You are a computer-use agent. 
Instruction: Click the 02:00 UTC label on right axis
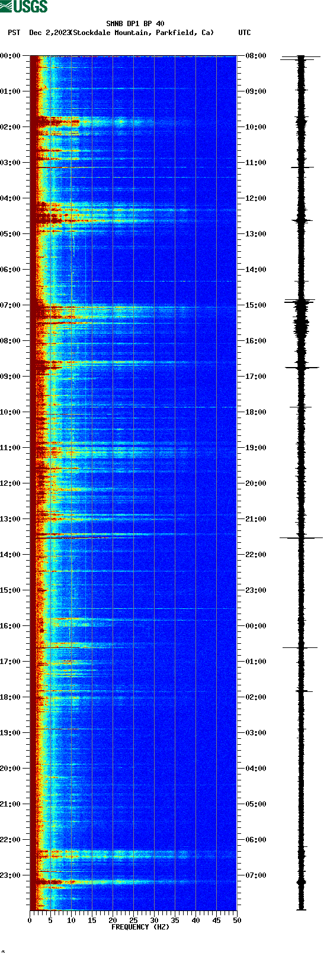click(256, 697)
